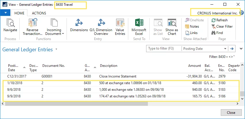Open the Help question mark icon
Viewport: 245px width, 119px height.
click(x=242, y=13)
